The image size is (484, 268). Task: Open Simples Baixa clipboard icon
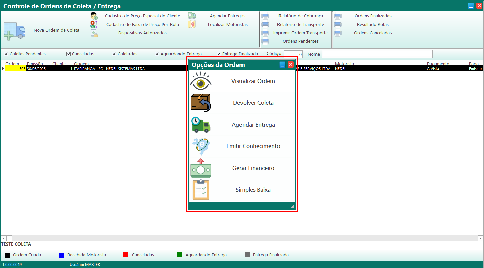(x=201, y=190)
